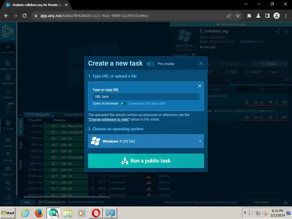
Task: Click View more premium features
Action: click(261, 202)
